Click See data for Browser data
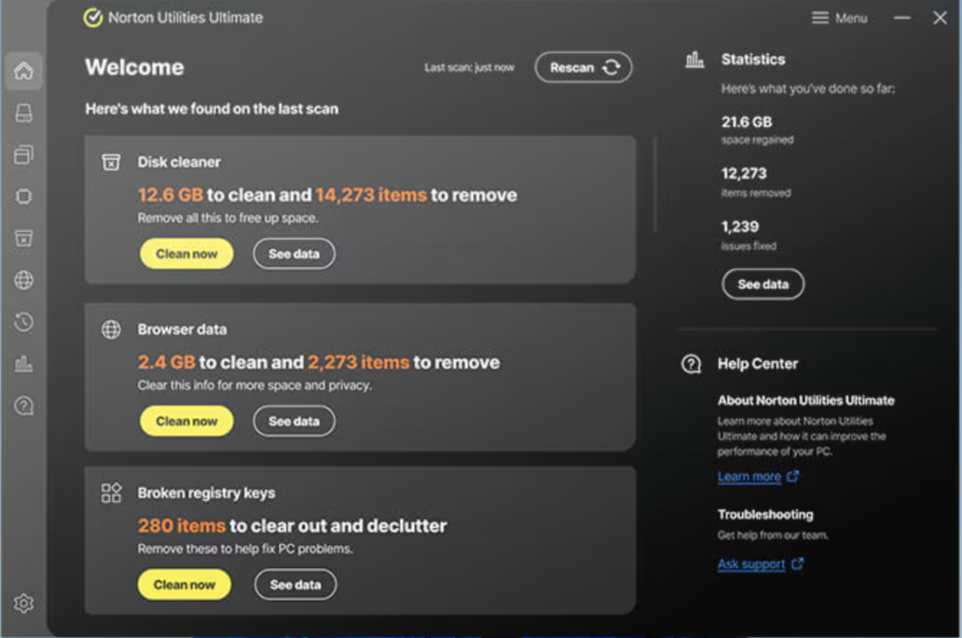The height and width of the screenshot is (638, 962). [293, 421]
